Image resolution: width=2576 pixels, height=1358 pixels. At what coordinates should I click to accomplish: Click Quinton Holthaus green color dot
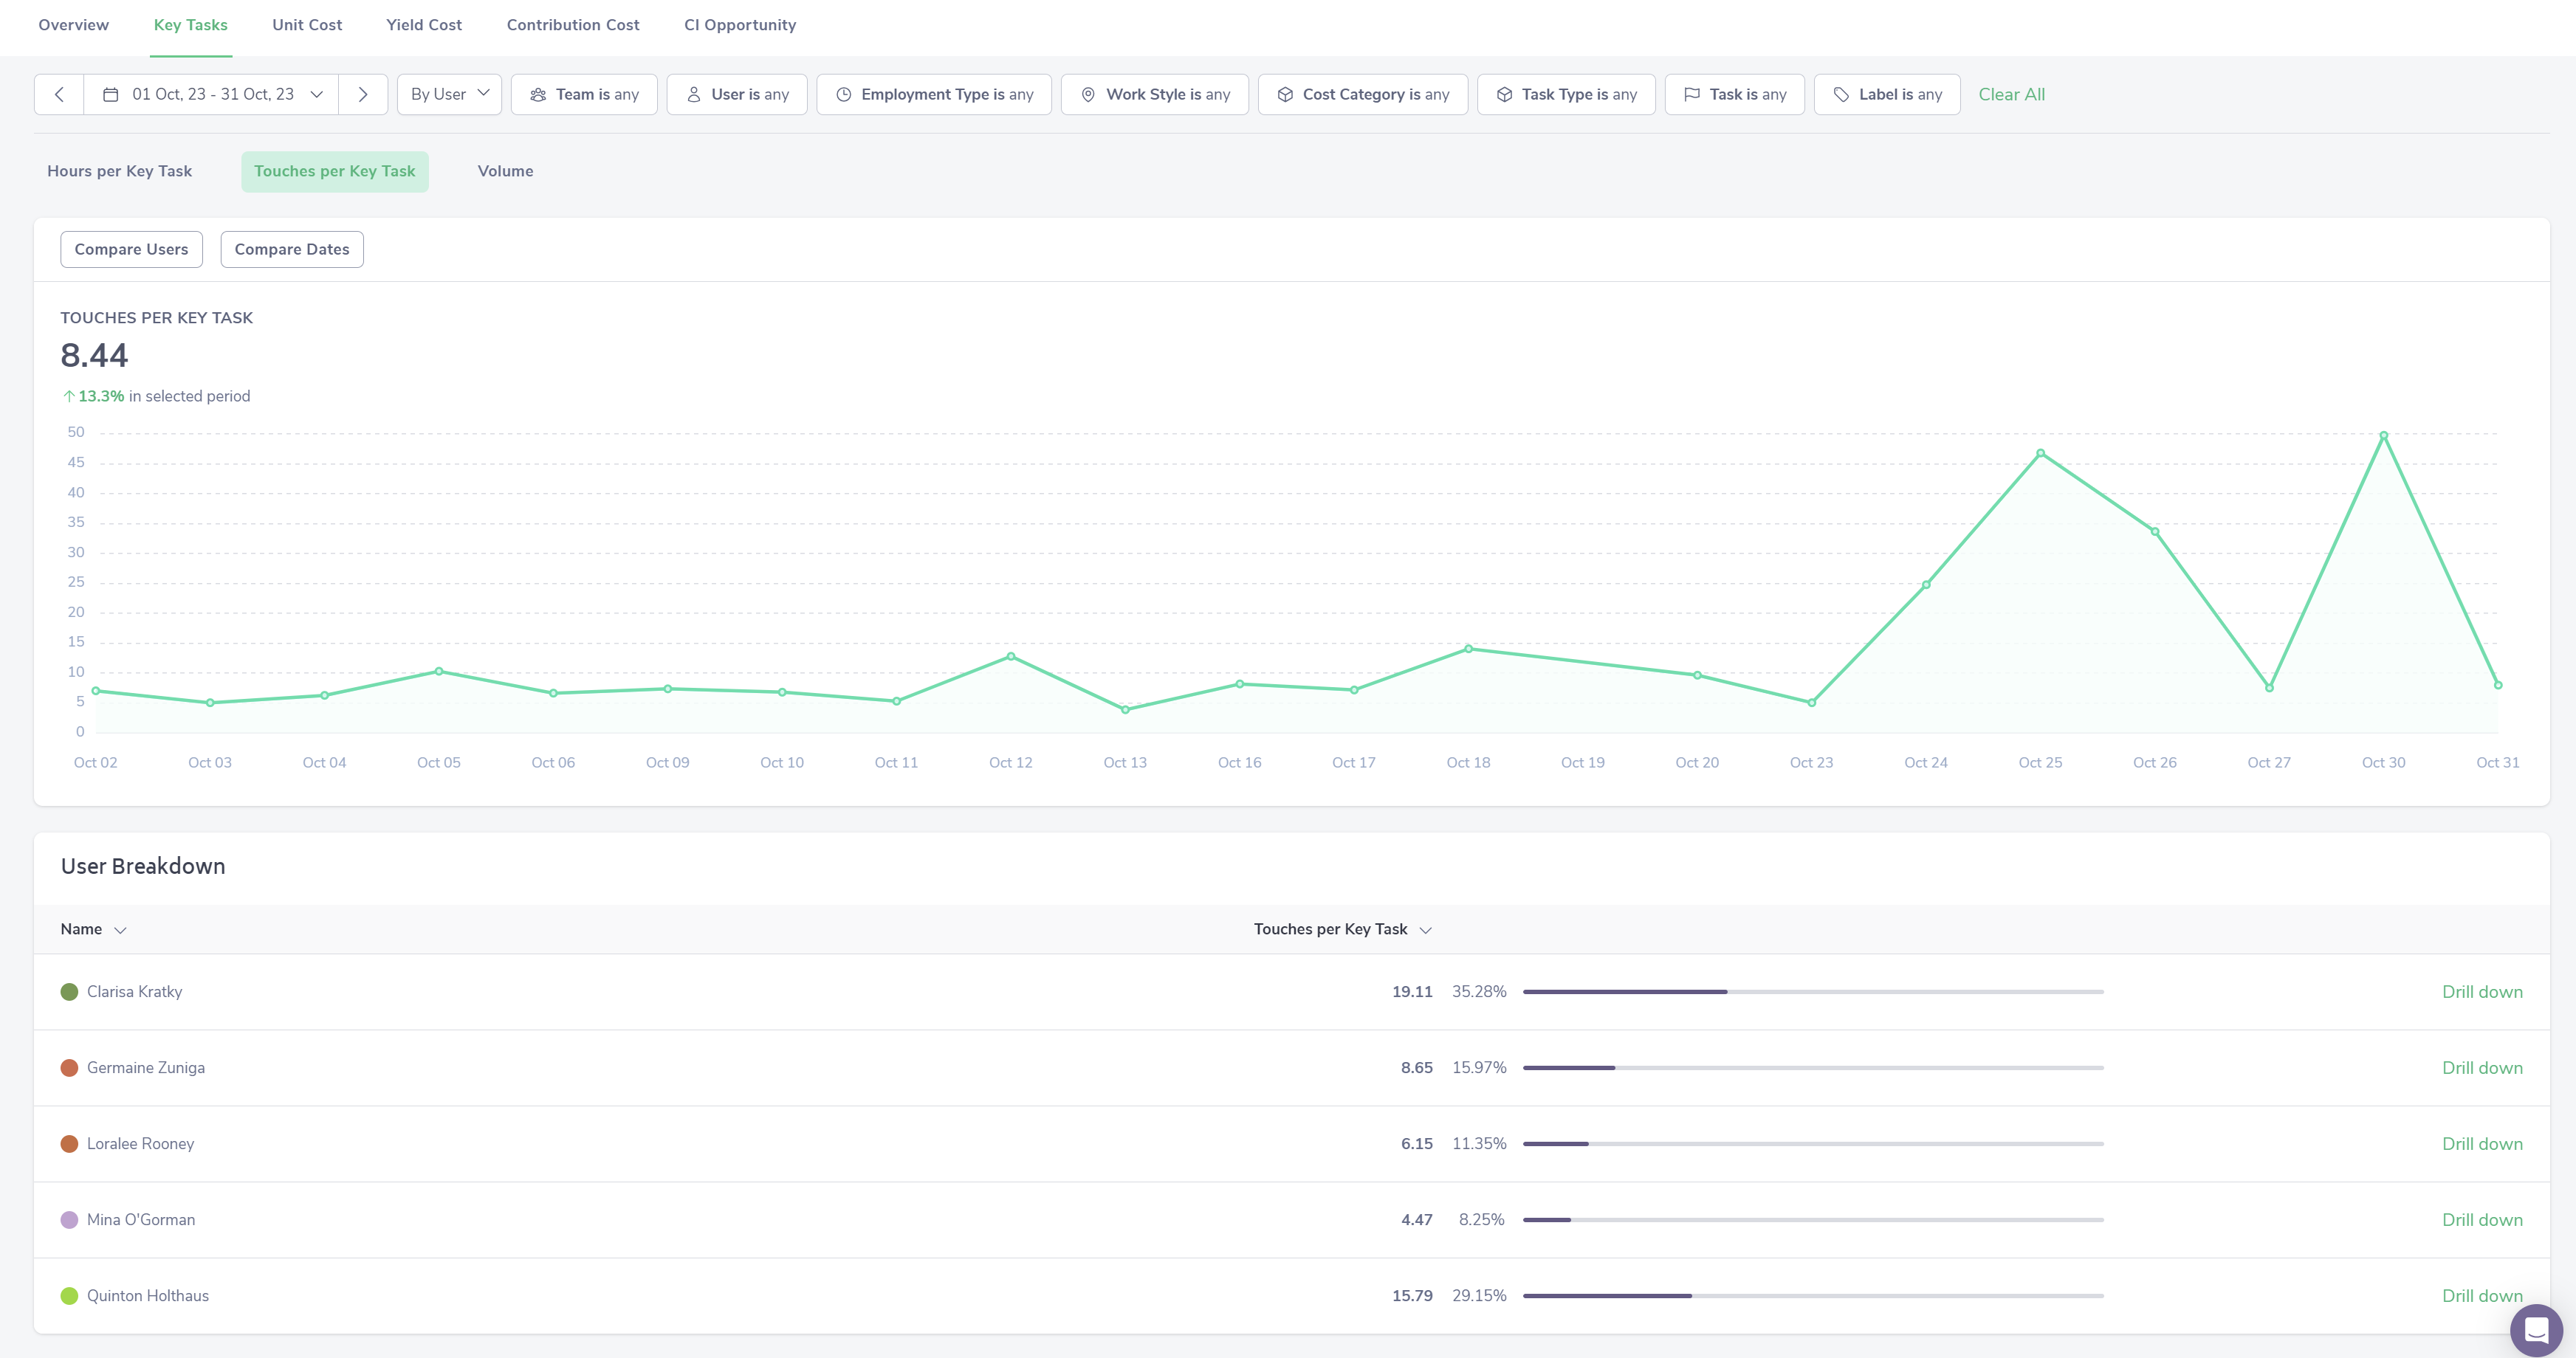(69, 1295)
